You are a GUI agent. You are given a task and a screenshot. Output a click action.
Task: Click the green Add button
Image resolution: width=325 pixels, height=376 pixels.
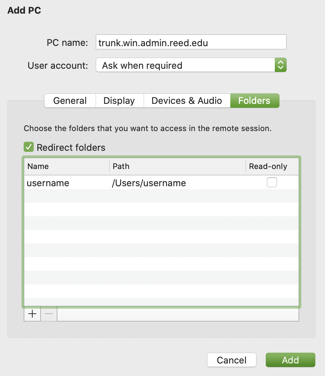(290, 360)
